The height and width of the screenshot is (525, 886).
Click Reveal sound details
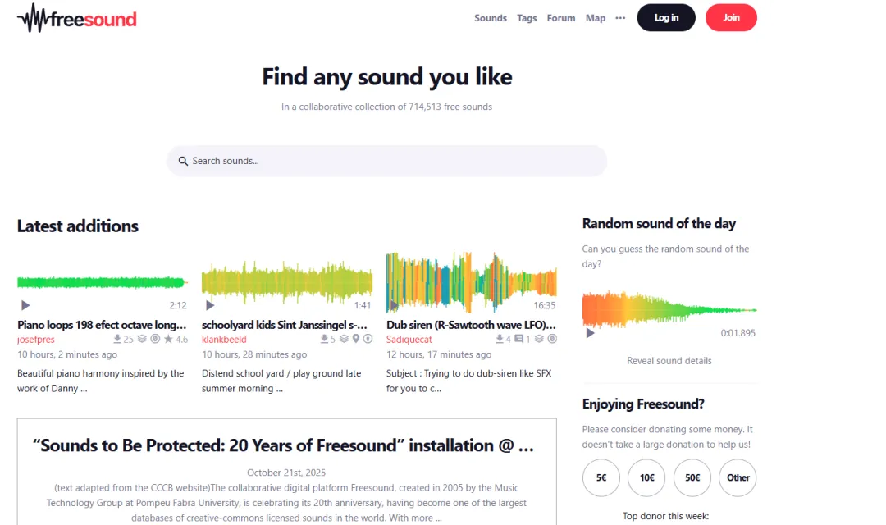(669, 361)
